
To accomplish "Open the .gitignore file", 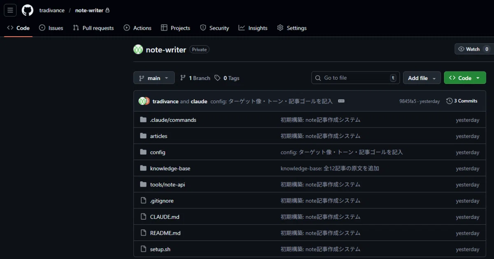I will pyautogui.click(x=162, y=200).
